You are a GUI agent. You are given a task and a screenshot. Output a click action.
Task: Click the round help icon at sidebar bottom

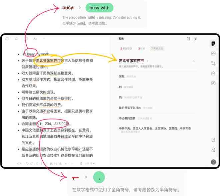click(x=213, y=162)
